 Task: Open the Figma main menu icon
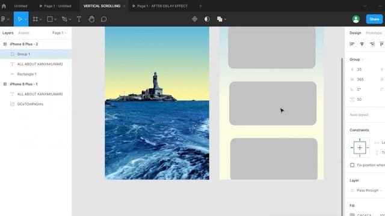pos(3,19)
